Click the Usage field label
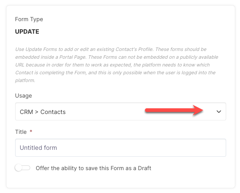 click(23, 95)
